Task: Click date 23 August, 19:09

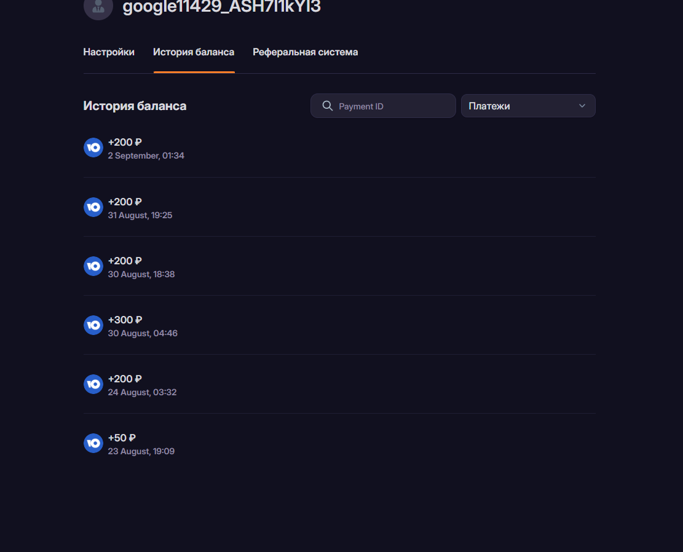Action: (x=141, y=451)
